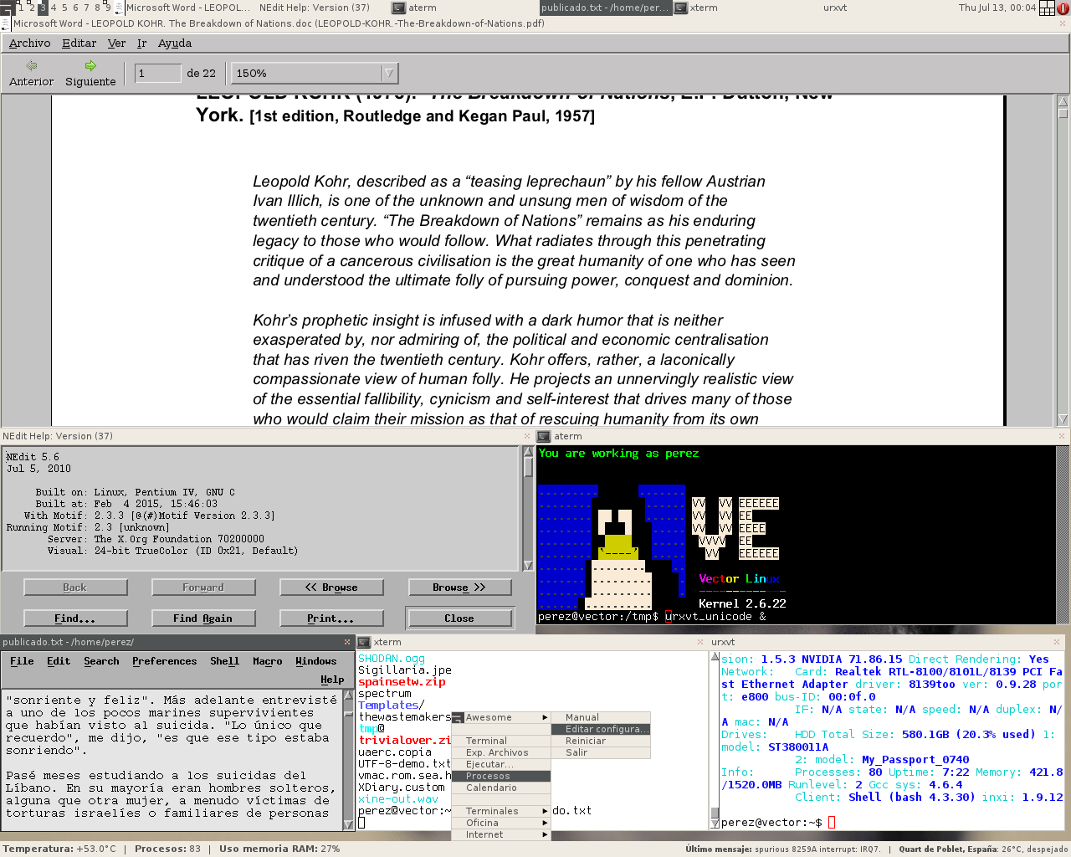Click the Browse >> button
The image size is (1071, 857).
459,588
